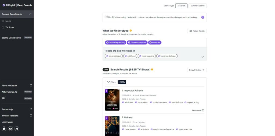
Task: Open Dahaad poster thumbnail
Action: tap(112, 126)
